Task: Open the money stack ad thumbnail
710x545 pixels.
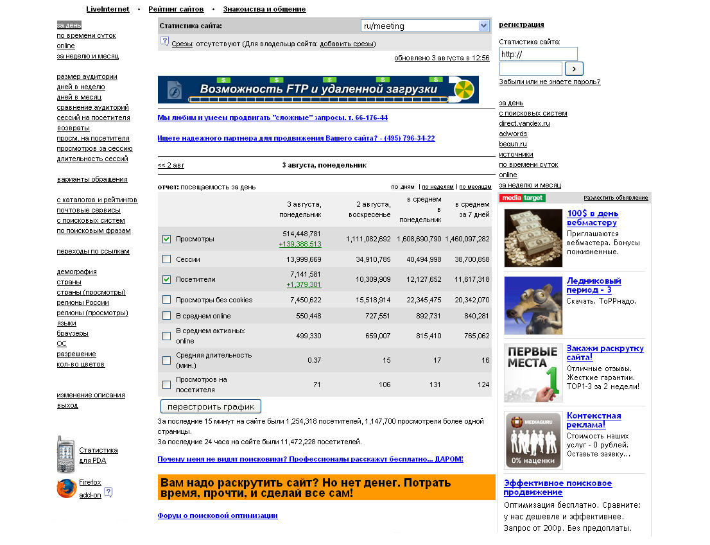Action: (533, 238)
